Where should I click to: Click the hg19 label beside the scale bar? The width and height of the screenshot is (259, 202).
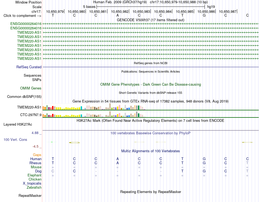pos(211,7)
